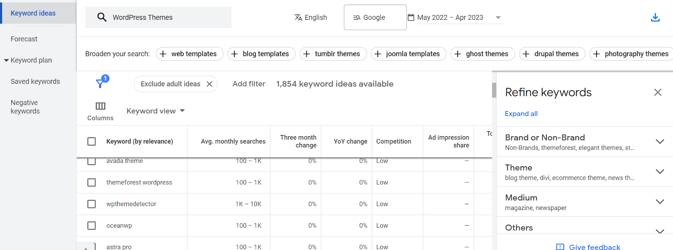
Task: Expand the Theme refine section
Action: 660,172
